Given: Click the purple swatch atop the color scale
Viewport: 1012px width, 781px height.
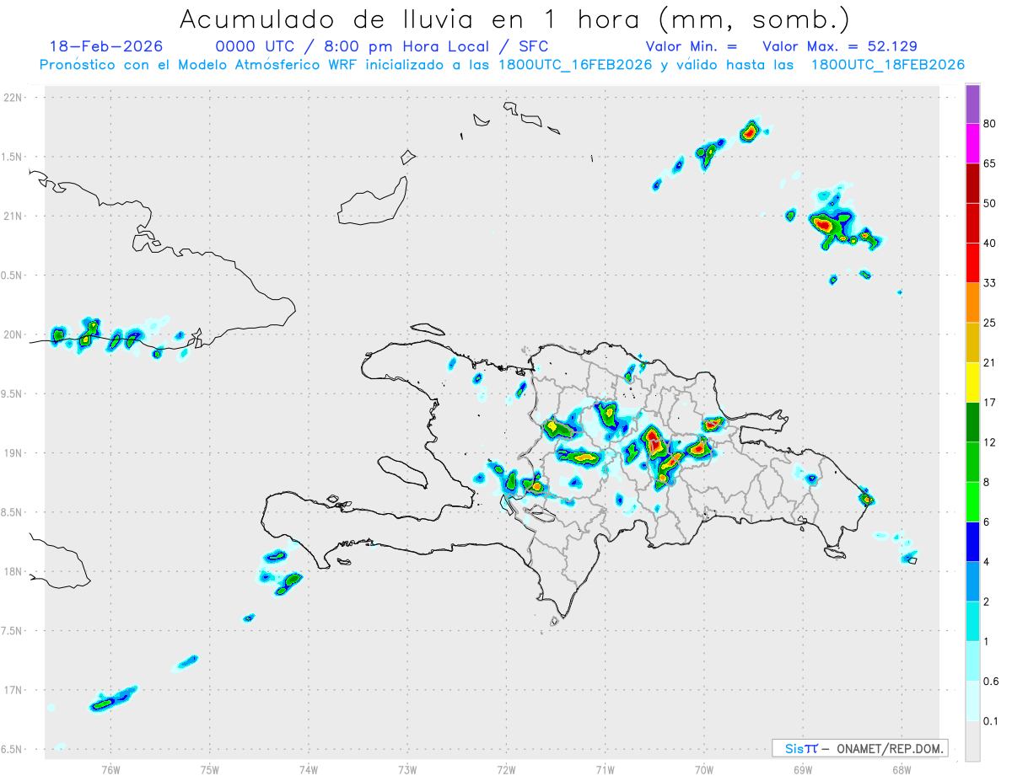Looking at the screenshot, I should coord(972,104).
